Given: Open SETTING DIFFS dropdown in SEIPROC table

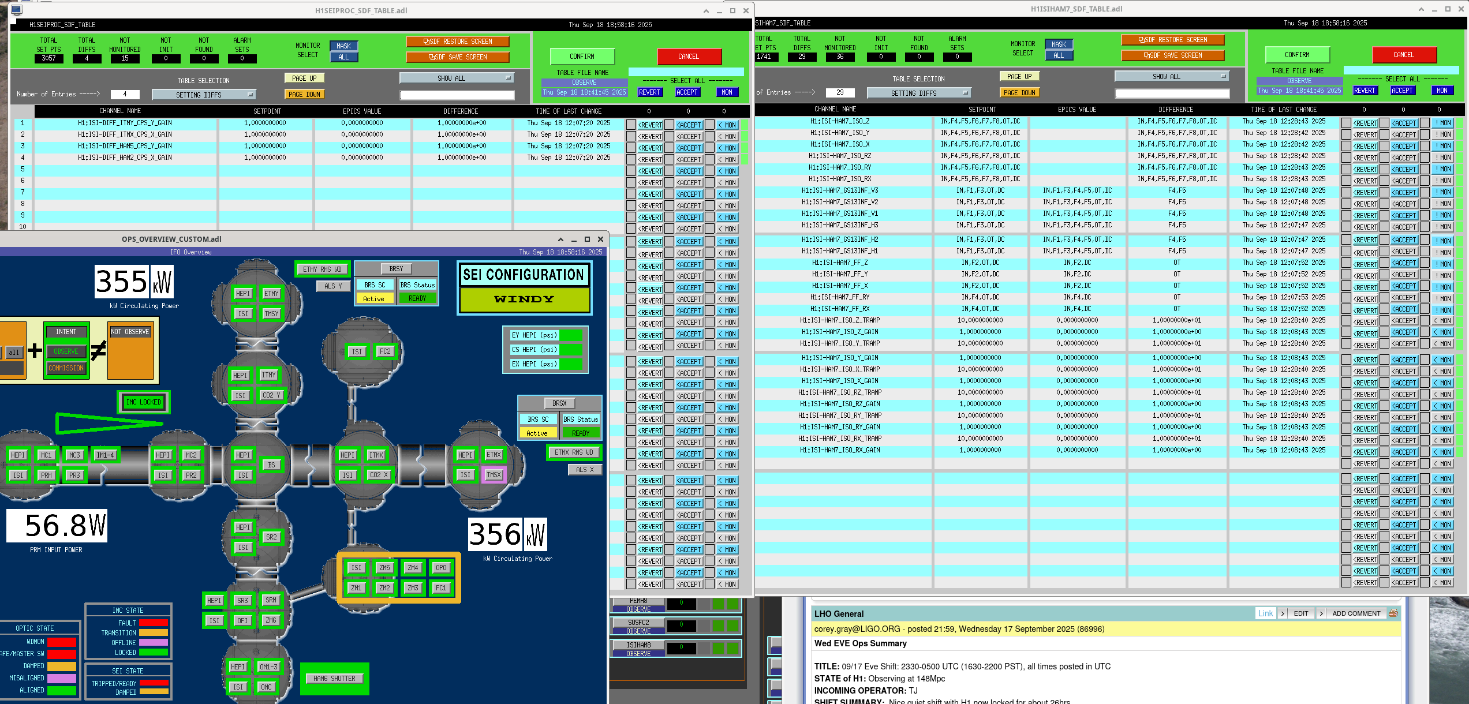Looking at the screenshot, I should pos(204,95).
